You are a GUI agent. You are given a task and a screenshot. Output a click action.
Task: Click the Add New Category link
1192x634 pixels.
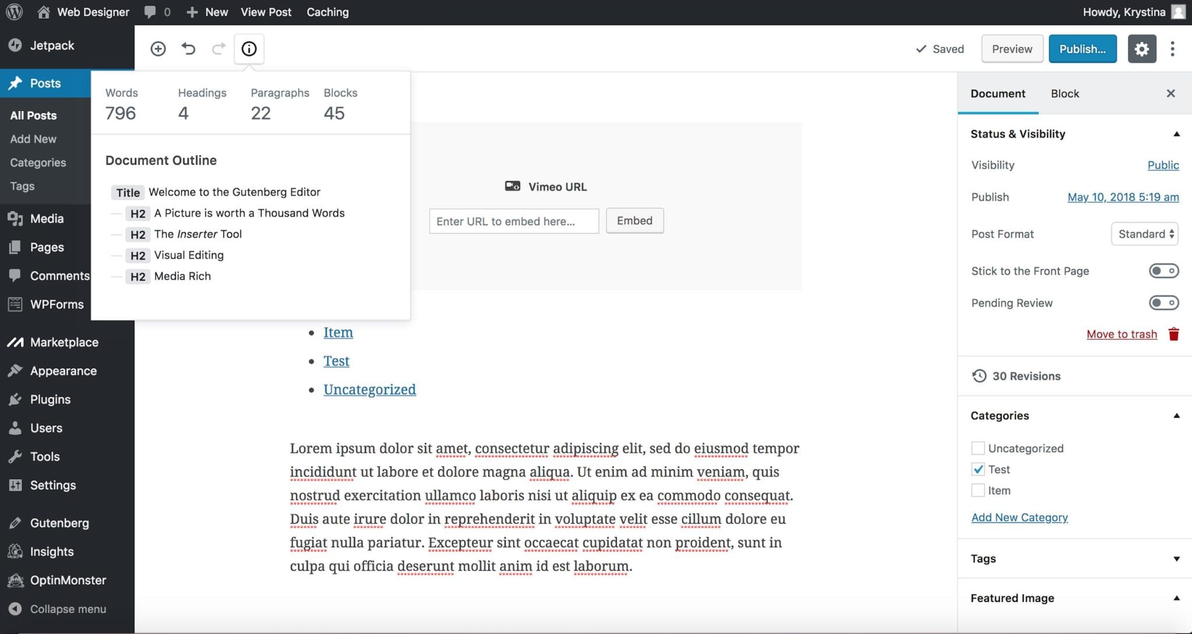(1019, 517)
